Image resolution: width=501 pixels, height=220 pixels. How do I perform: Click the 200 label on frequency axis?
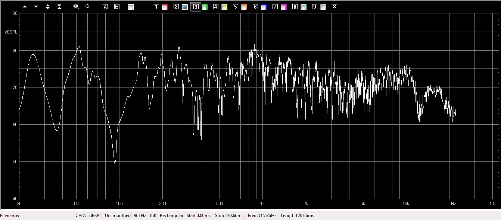[162, 204]
